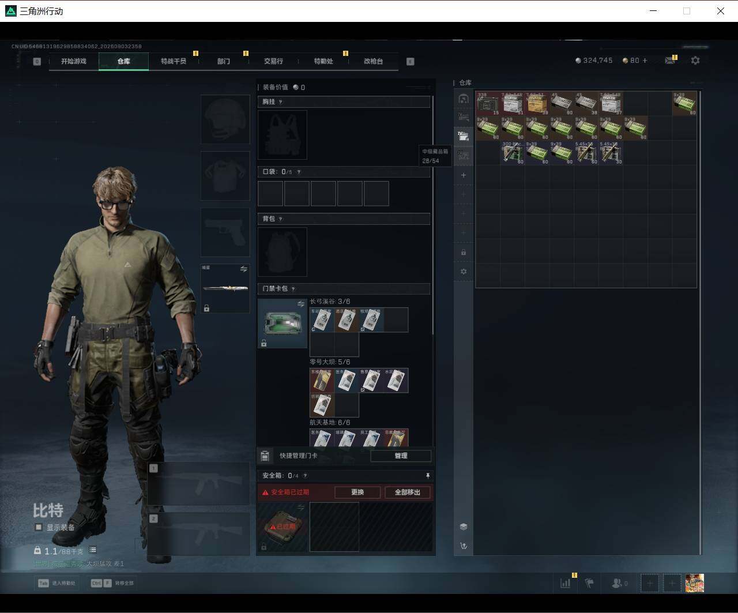738x613 pixels.
Task: Click the E next-tab key icon
Action: (x=411, y=61)
